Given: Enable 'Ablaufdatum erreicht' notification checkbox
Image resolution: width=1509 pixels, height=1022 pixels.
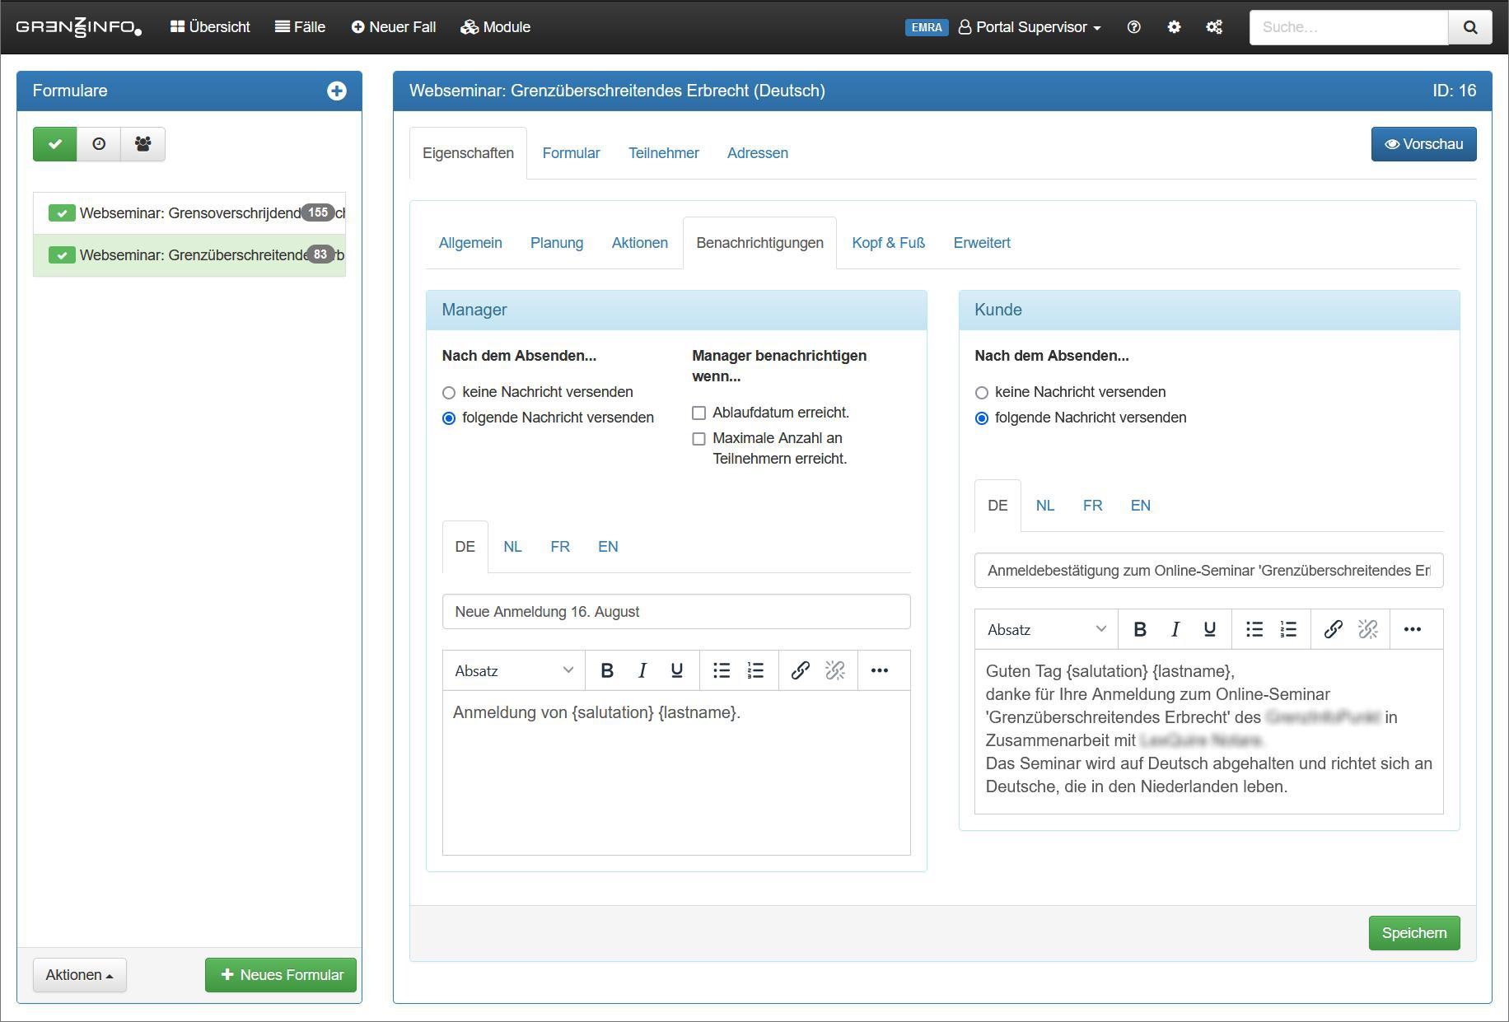Looking at the screenshot, I should [x=699, y=413].
